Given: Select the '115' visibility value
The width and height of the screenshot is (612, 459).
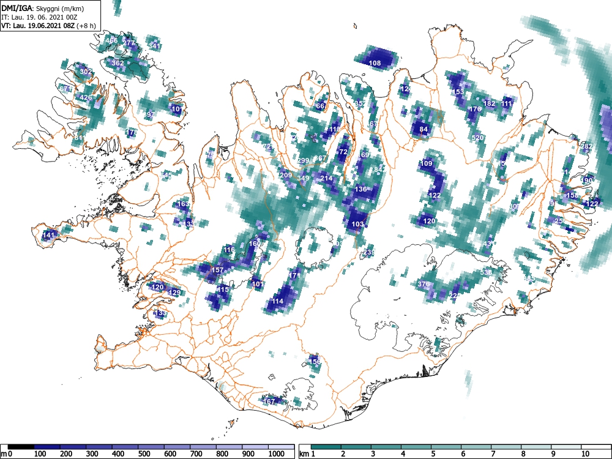Looking at the screenshot, I should click(x=223, y=289).
